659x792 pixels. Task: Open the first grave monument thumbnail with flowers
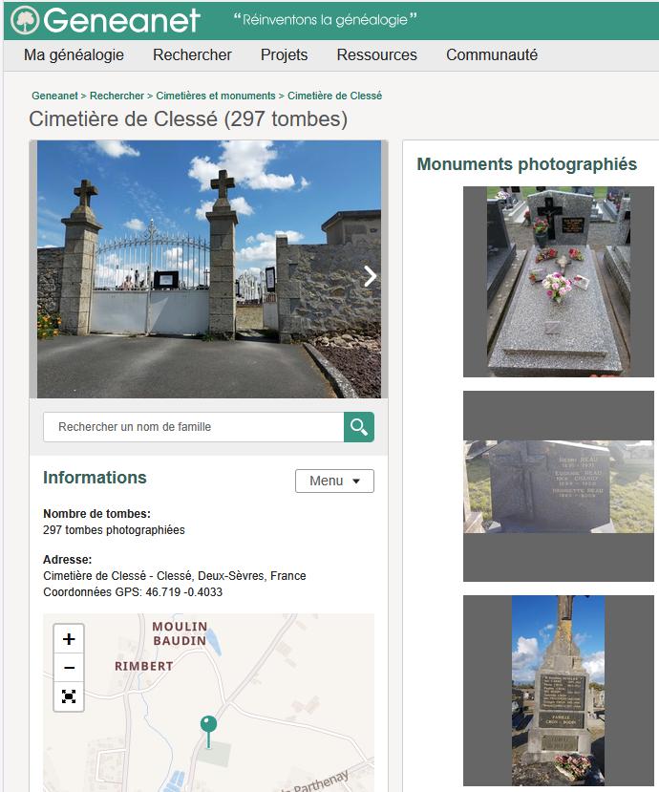point(558,282)
